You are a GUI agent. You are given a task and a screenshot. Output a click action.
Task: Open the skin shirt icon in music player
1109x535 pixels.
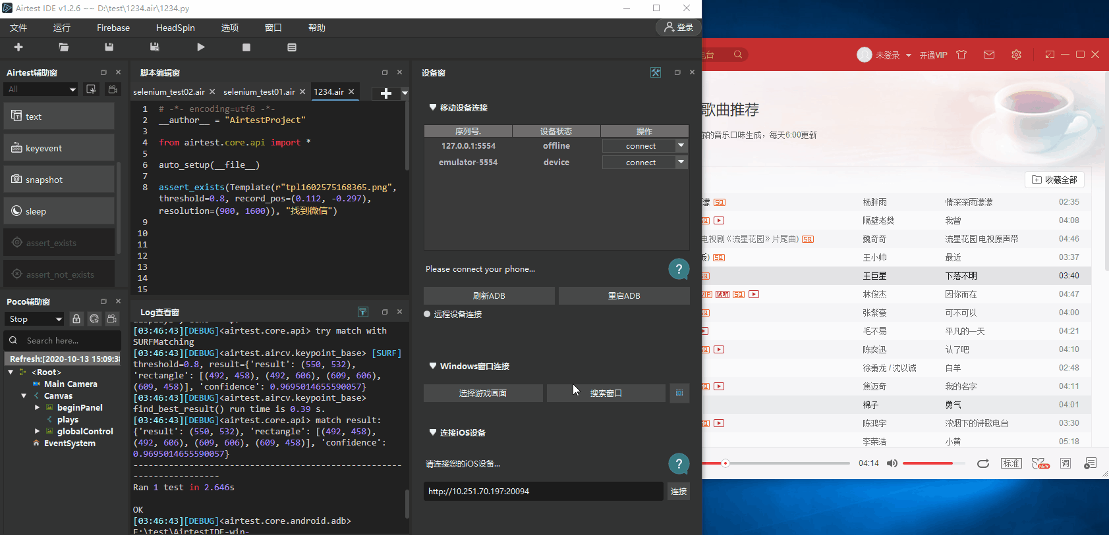(x=961, y=55)
